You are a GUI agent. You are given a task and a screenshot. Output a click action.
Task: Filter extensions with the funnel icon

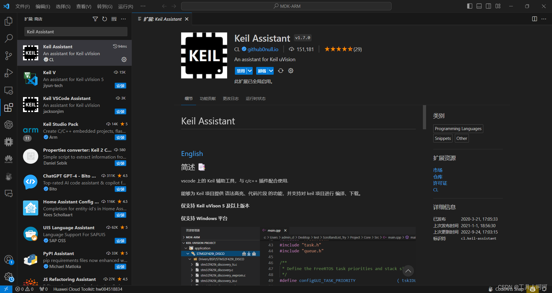pos(95,19)
